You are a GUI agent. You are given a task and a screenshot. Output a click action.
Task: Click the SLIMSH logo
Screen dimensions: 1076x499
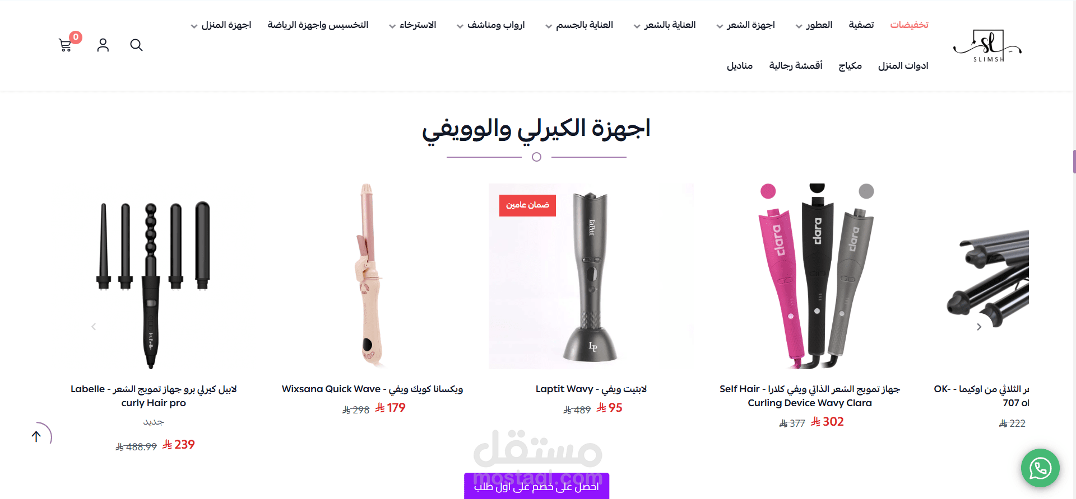pos(987,45)
